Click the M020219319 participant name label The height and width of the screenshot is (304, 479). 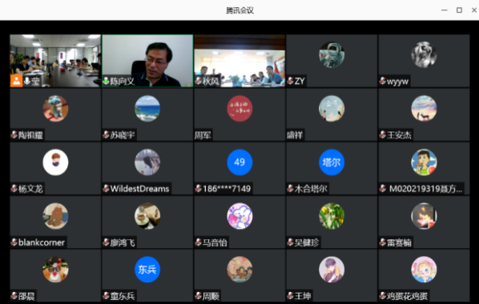[x=425, y=189]
